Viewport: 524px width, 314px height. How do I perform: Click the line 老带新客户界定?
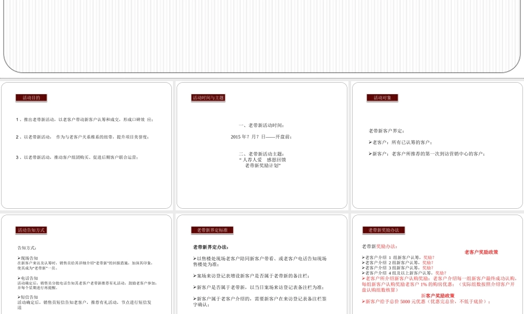point(387,131)
